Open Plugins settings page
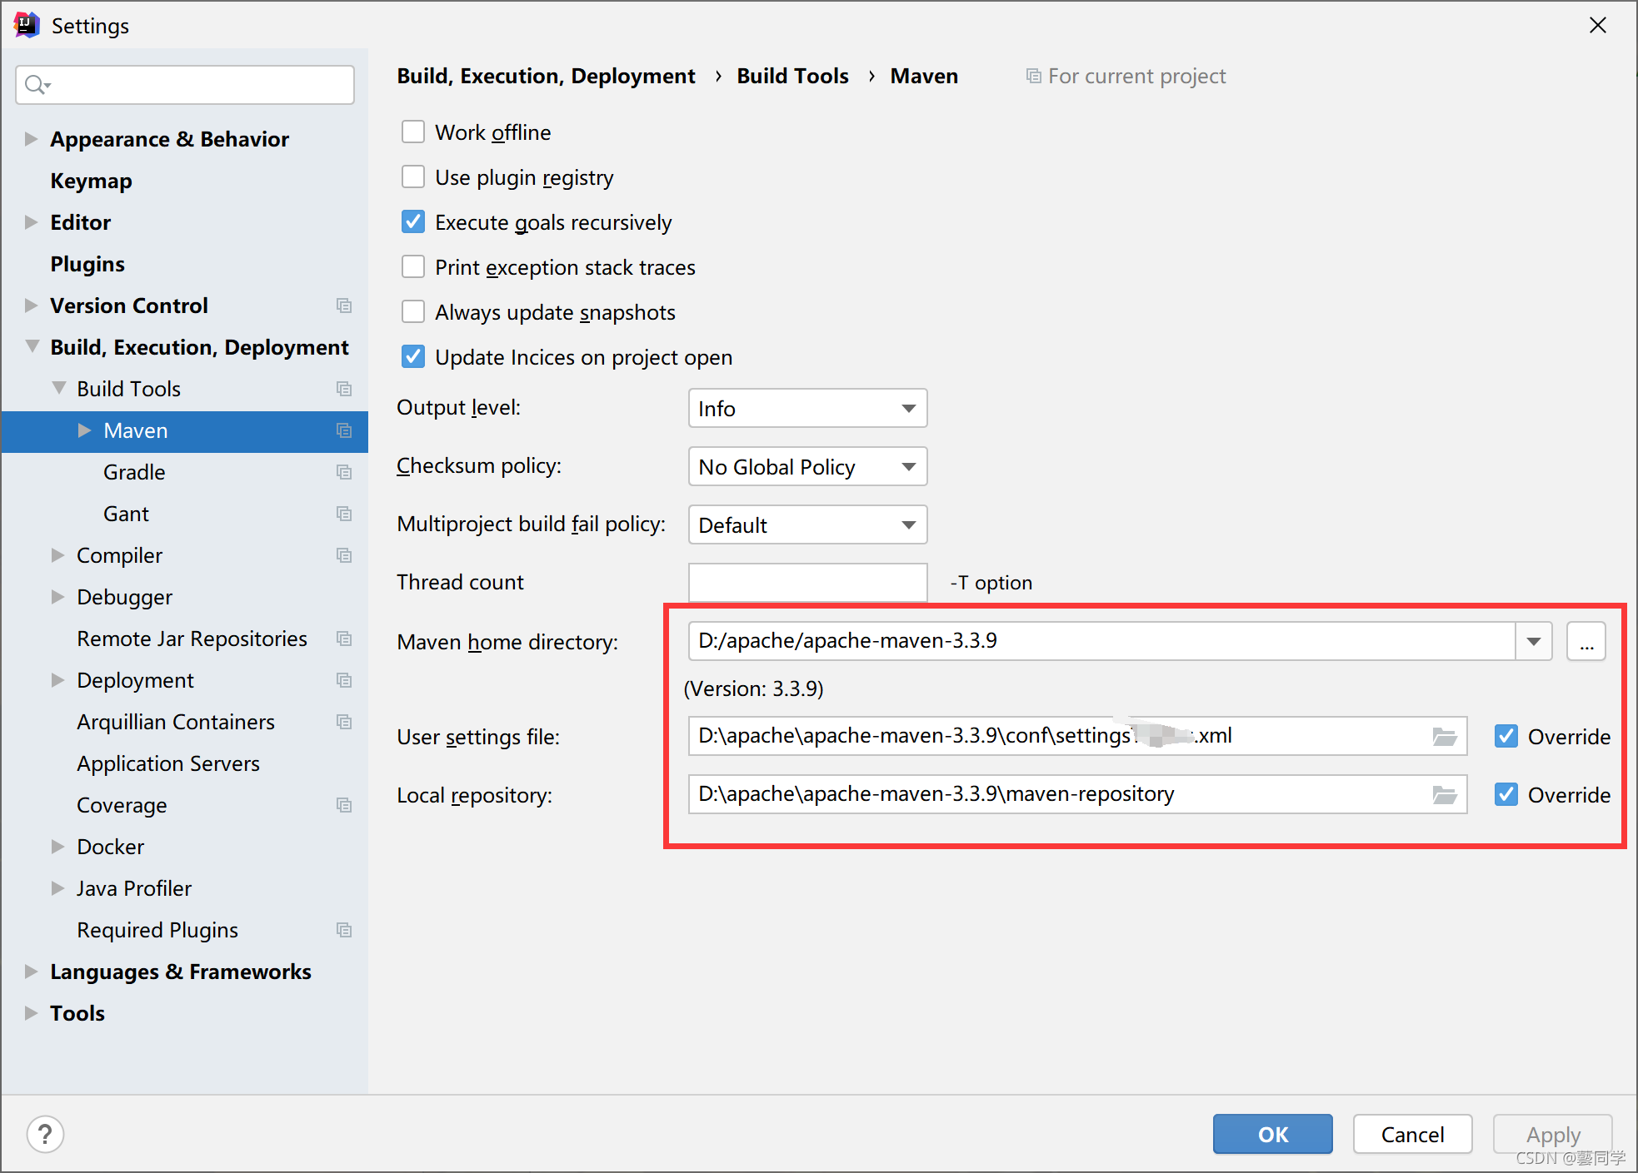Viewport: 1638px width, 1173px height. coord(87,264)
